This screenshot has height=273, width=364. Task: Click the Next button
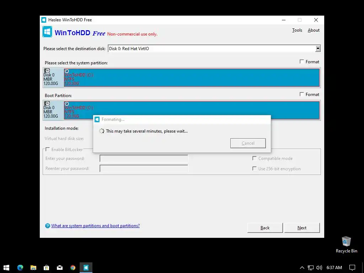coord(302,228)
